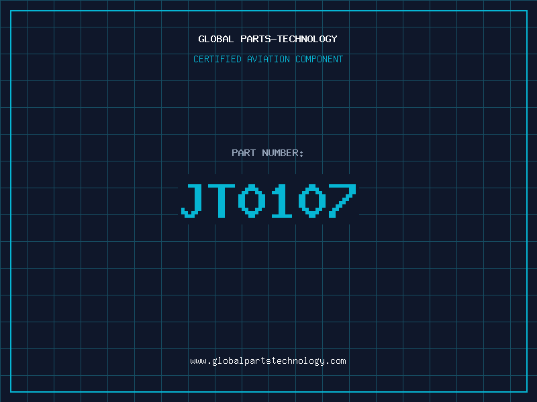Click the PART NUMBER: label
Screen dimensions: 537x402
[268, 153]
